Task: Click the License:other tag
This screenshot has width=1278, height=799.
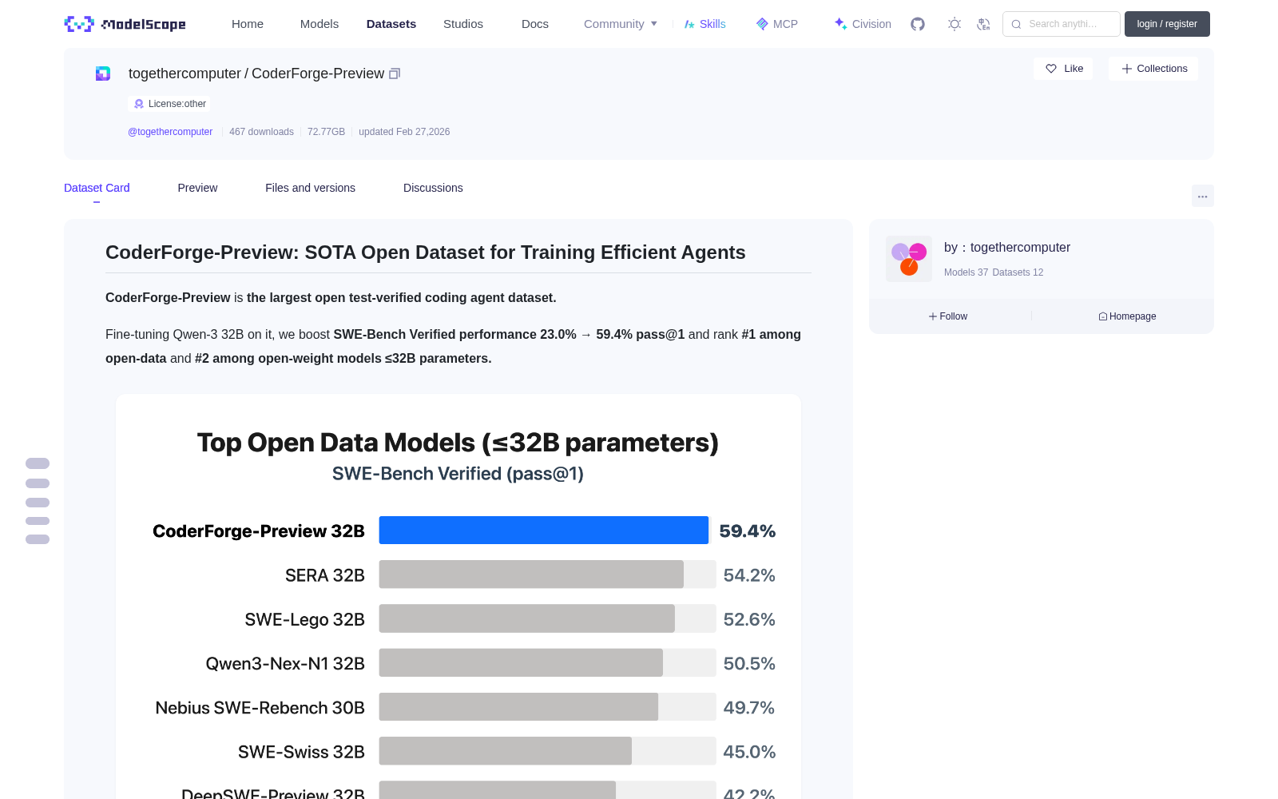Action: pos(169,104)
